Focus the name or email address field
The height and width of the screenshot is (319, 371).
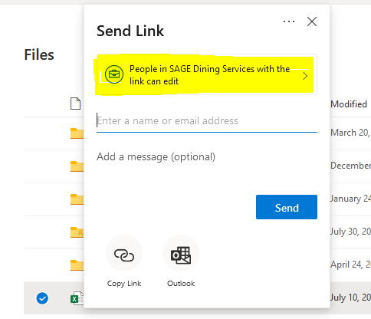pos(207,120)
